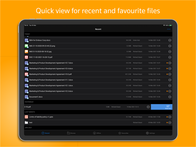The image size is (196, 147).
Task: Open more options for NDA for Embour Corp.docx
Action: (x=170, y=40)
